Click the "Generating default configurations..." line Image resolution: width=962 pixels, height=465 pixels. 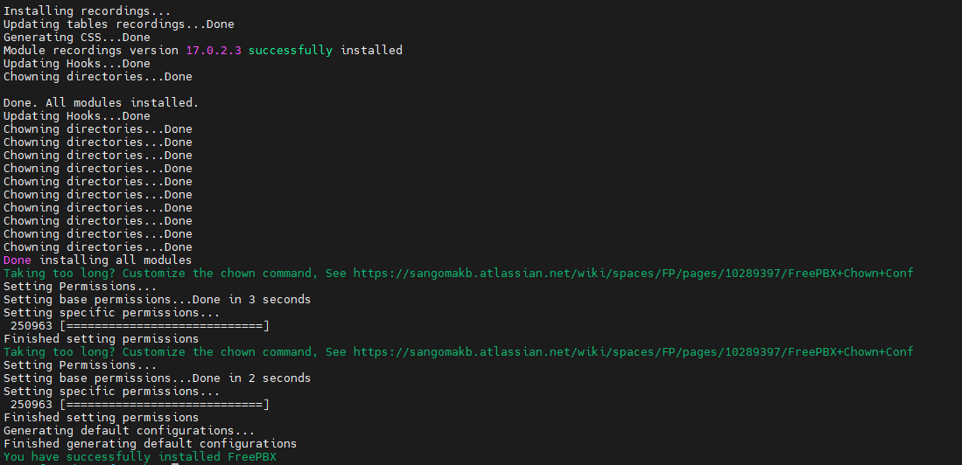click(x=129, y=431)
